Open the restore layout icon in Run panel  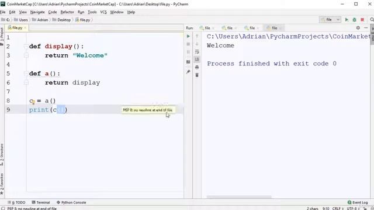188,62
